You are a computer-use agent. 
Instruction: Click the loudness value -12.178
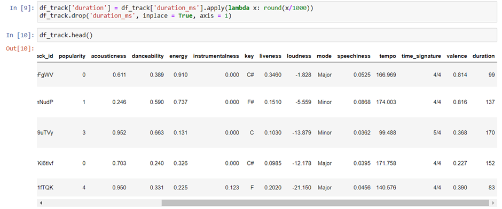(302, 163)
